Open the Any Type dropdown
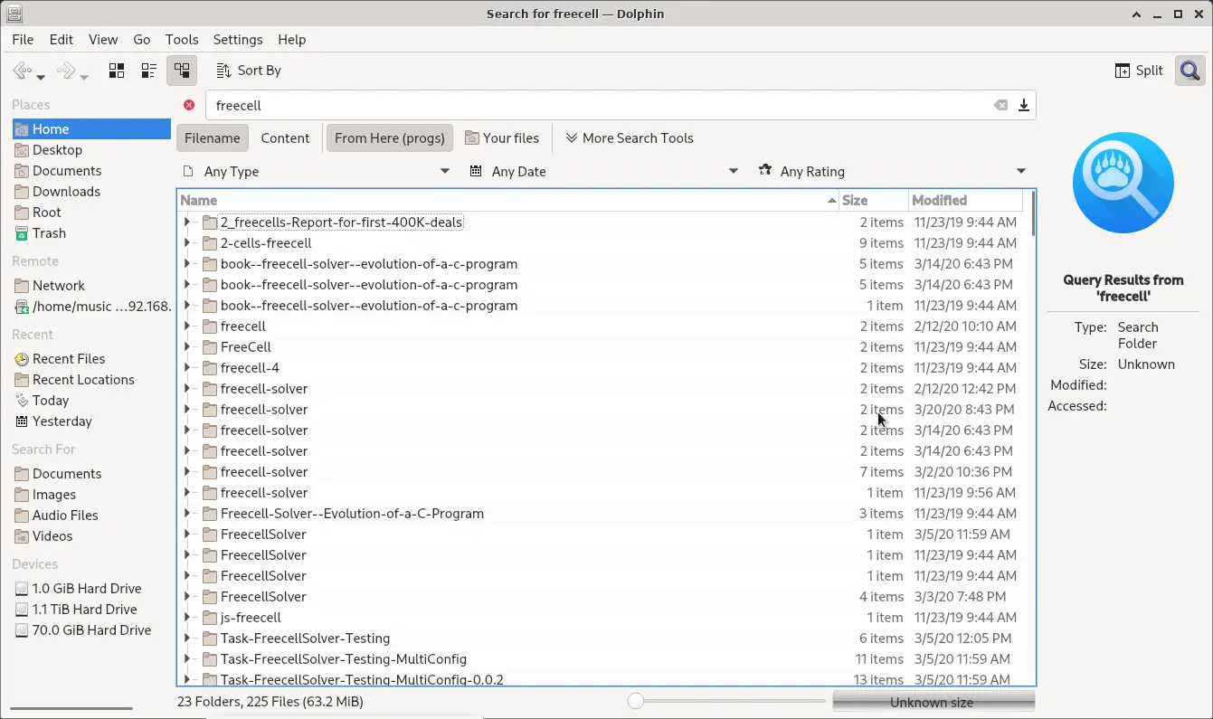Viewport: 1213px width, 719px height. pyautogui.click(x=316, y=171)
